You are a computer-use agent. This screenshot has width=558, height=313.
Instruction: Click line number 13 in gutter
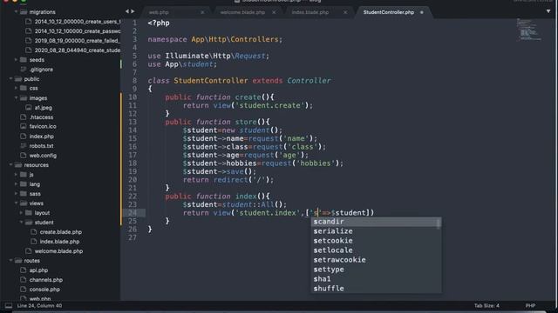pos(133,122)
